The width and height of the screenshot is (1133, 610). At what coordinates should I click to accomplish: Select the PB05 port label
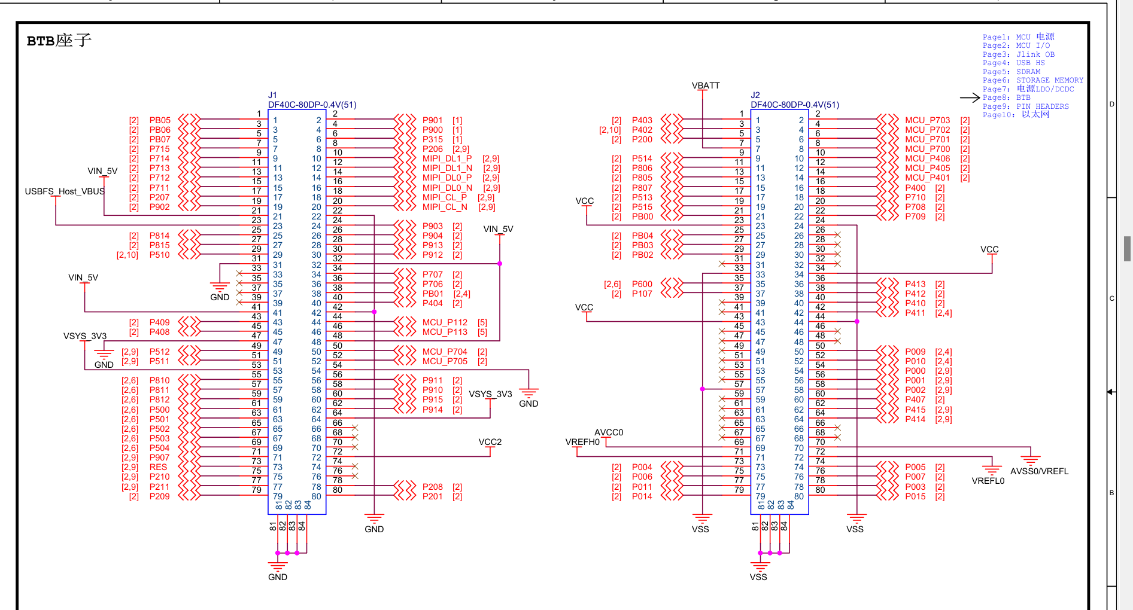click(160, 120)
